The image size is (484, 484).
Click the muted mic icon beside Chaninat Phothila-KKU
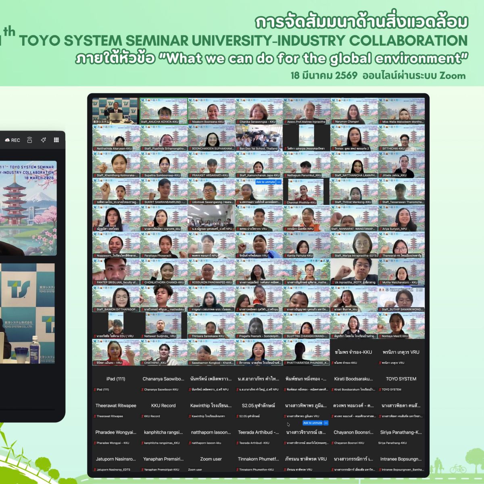[x=285, y=202]
